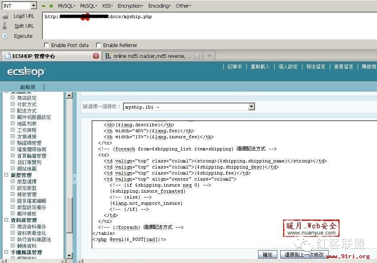Go to 起始頁 link

tap(28, 87)
